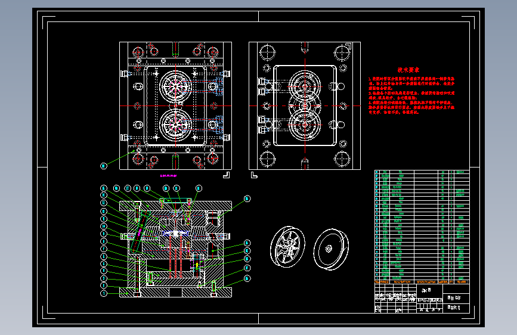Image resolution: width=517 pixels, height=335 pixels.
Task: Select the yellow component in the section view
Action: [197, 265]
